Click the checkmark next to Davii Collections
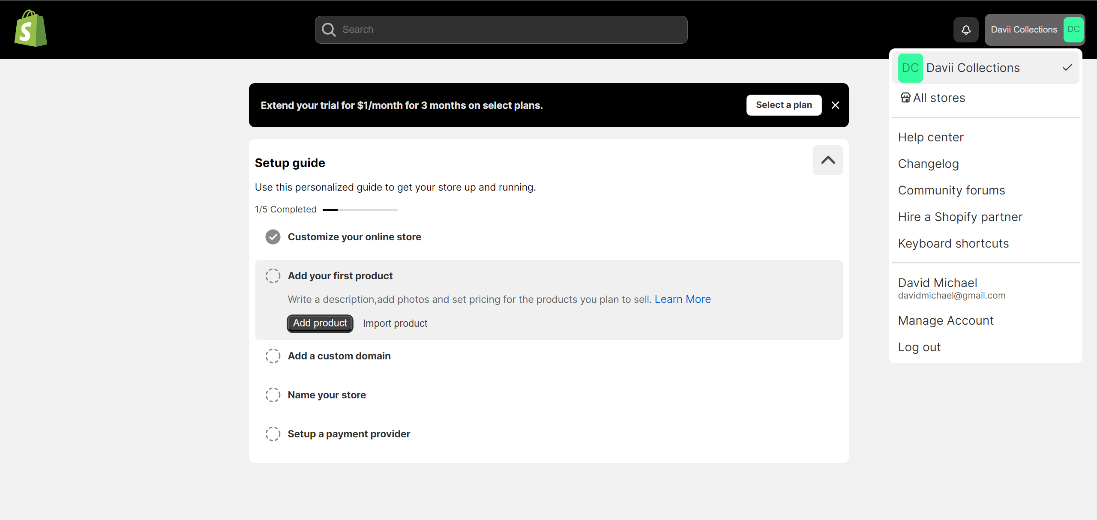The image size is (1097, 520). [1067, 68]
